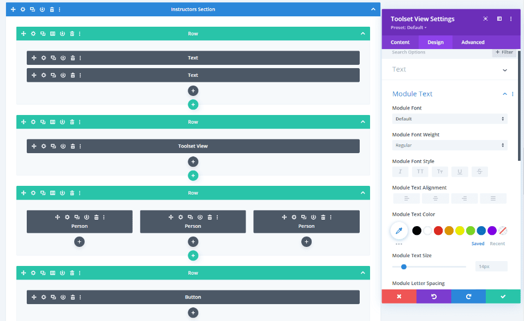Open the Module Font dropdown
This screenshot has height=321, width=524.
click(449, 118)
